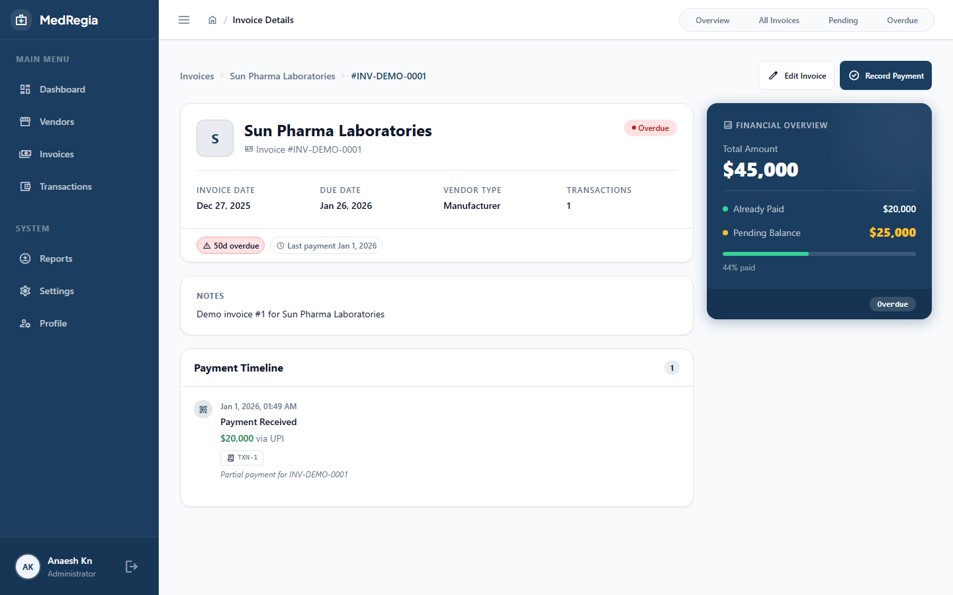The width and height of the screenshot is (953, 595).
Task: Click the Settings gear icon
Action: (25, 291)
